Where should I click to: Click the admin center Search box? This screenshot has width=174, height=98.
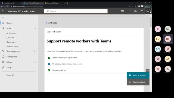[76, 11]
